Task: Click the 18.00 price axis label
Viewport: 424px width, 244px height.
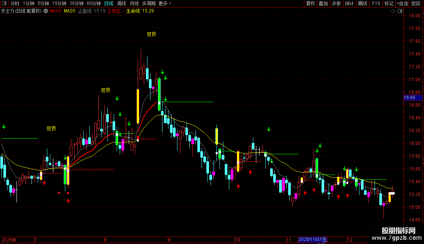Action: [x=415, y=16]
